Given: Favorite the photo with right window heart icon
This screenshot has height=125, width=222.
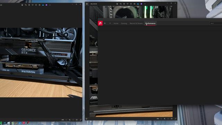Looking at the screenshot, I should pyautogui.click(x=128, y=4).
